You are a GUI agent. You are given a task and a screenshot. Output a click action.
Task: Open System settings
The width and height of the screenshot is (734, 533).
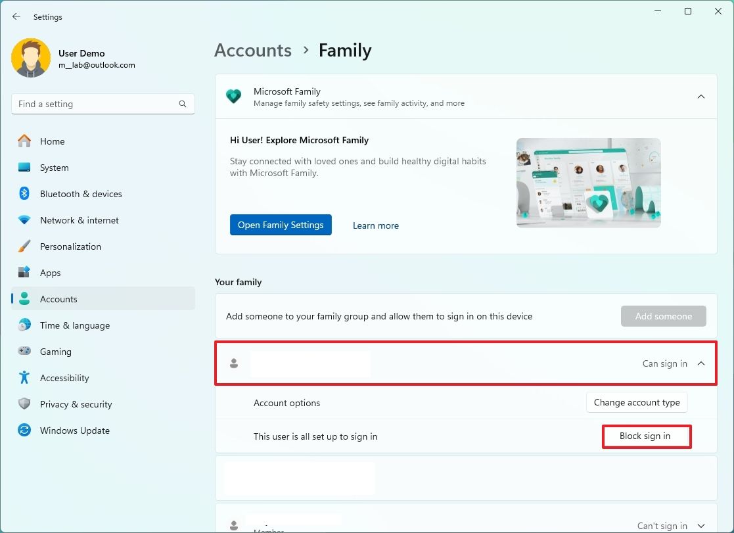pyautogui.click(x=55, y=168)
